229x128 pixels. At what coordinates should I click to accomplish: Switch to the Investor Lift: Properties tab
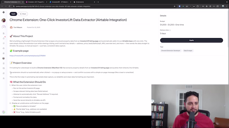36,2
